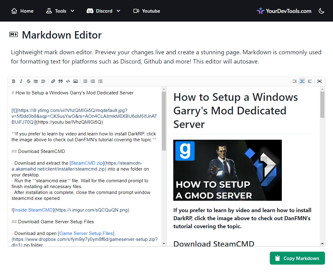Screen dimensions: 333x272
Task: Open the Discord dropdown menu
Action: pos(104,11)
